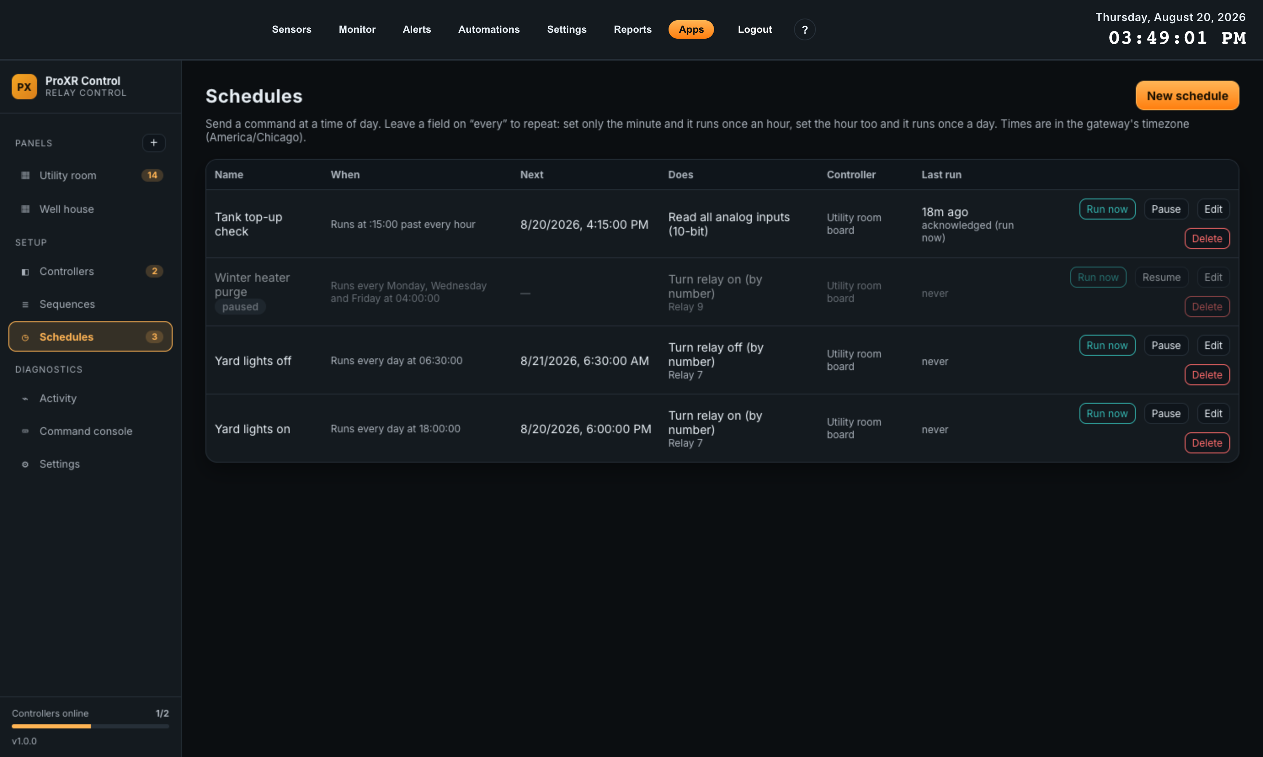The height and width of the screenshot is (757, 1263).
Task: Click the 'paused' status badge
Action: tap(240, 307)
